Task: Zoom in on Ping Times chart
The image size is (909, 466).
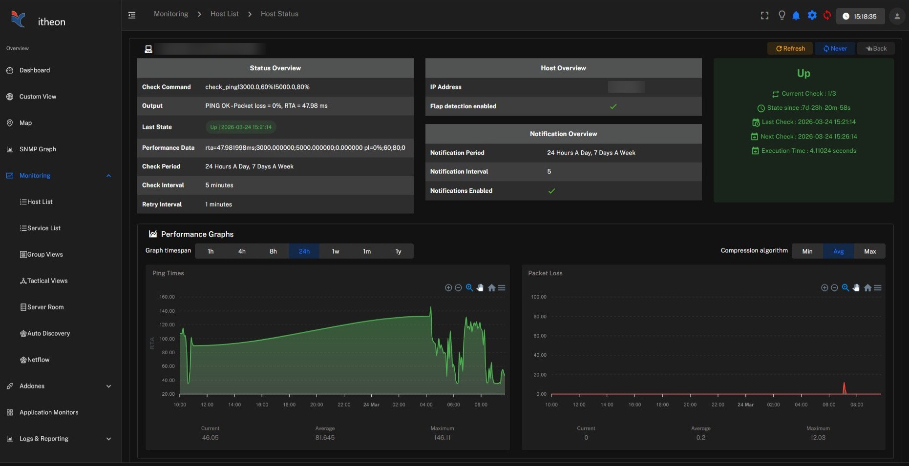Action: point(448,288)
